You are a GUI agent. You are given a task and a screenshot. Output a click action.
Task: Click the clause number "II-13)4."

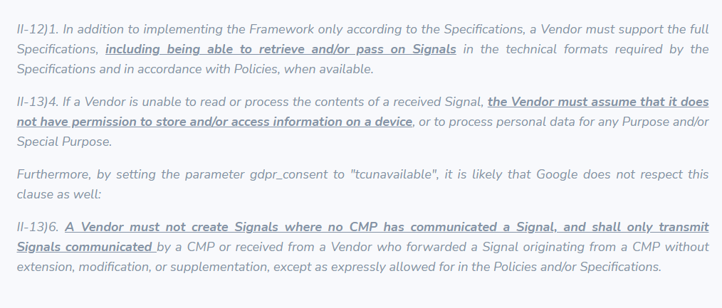[x=38, y=102]
